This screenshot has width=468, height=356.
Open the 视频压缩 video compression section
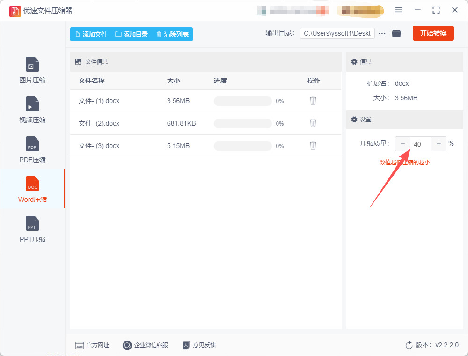coord(32,110)
